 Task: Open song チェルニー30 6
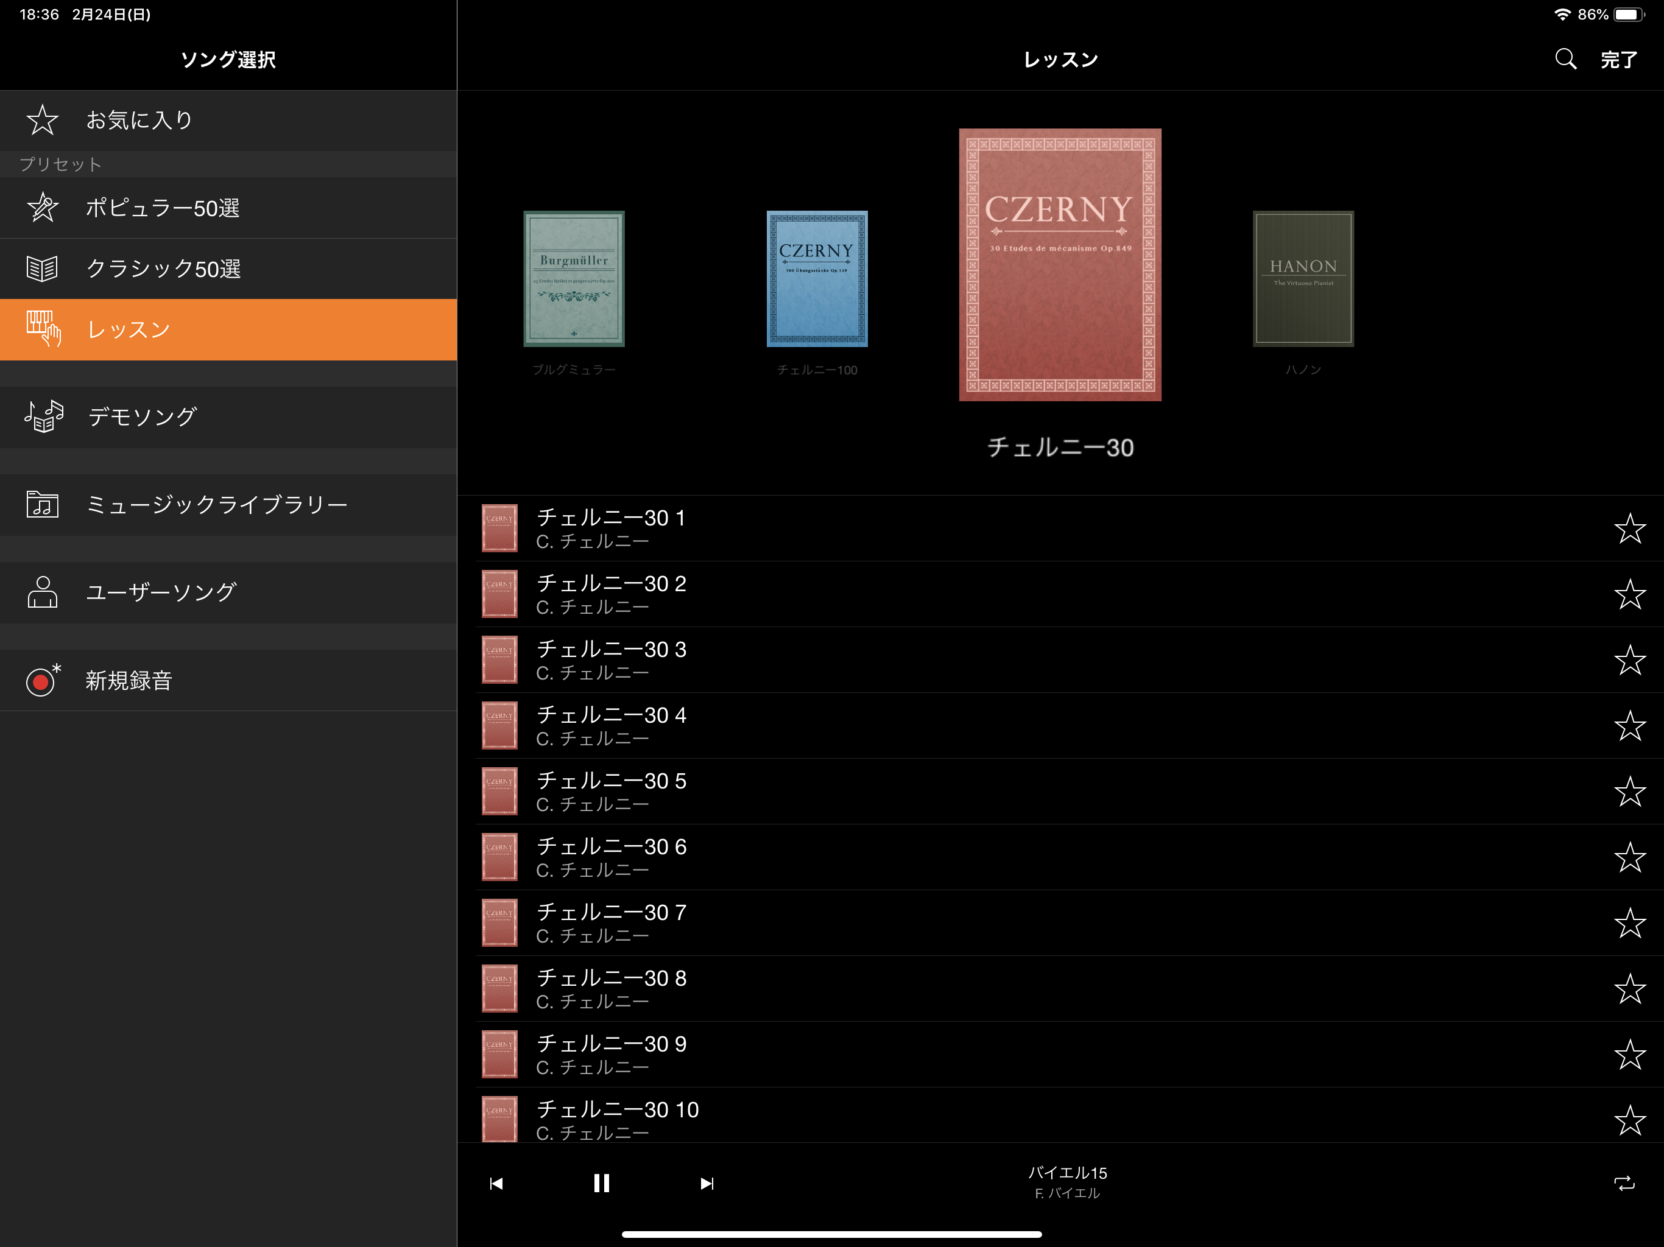pos(1060,857)
